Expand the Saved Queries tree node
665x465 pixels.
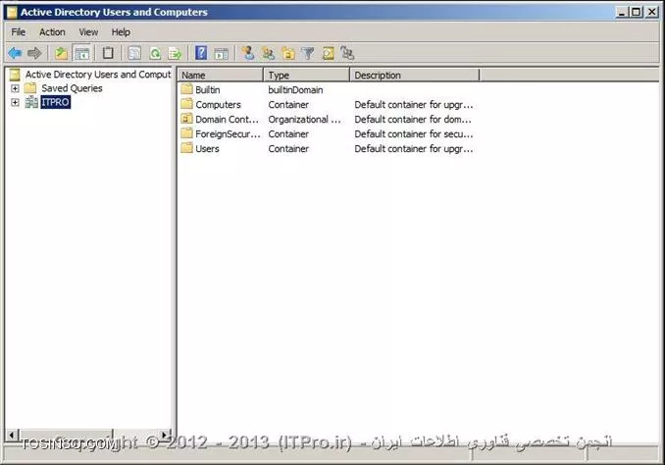pos(15,88)
